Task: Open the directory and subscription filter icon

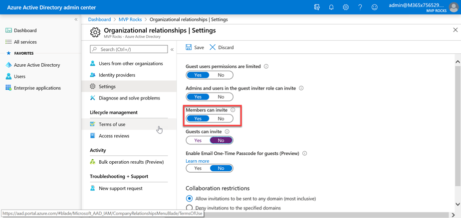Action: 317,7
